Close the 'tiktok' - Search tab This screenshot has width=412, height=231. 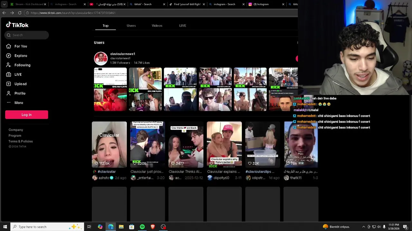pyautogui.click(x=164, y=4)
